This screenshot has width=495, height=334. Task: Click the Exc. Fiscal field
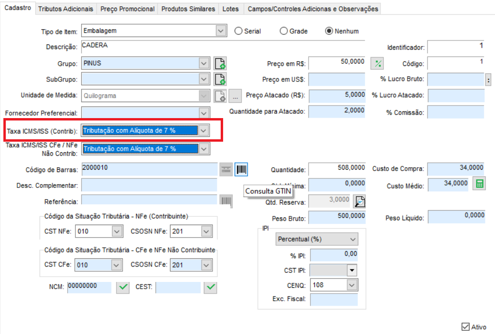[334, 299]
